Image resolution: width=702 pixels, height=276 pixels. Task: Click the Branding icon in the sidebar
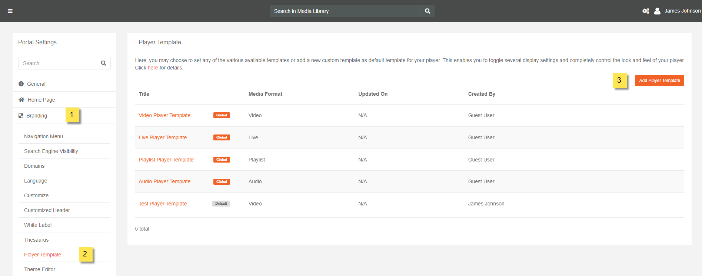[21, 116]
